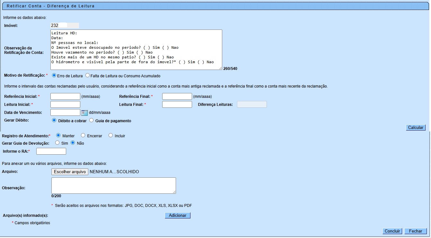Choose Débito a cobrar option
The image size is (431, 238).
(54, 121)
